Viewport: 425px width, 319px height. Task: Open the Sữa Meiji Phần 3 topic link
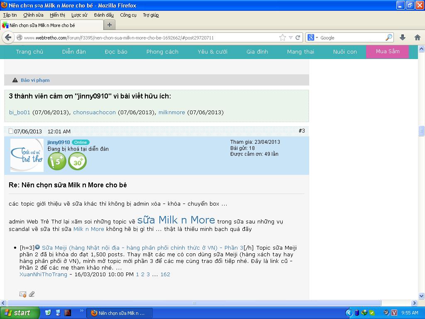pyautogui.click(x=143, y=248)
